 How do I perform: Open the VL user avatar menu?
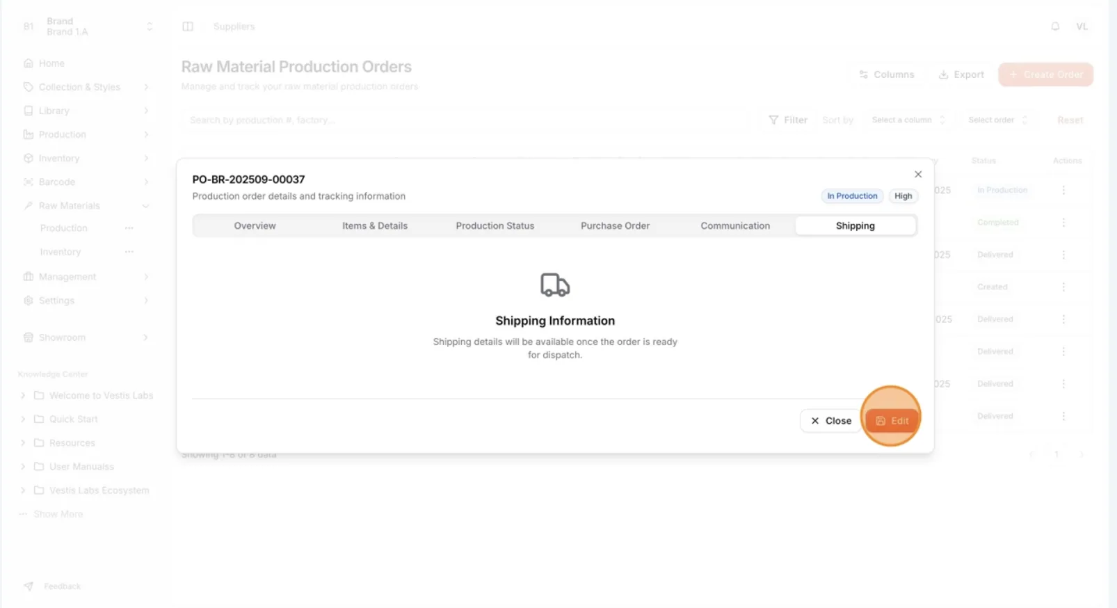pyautogui.click(x=1082, y=26)
